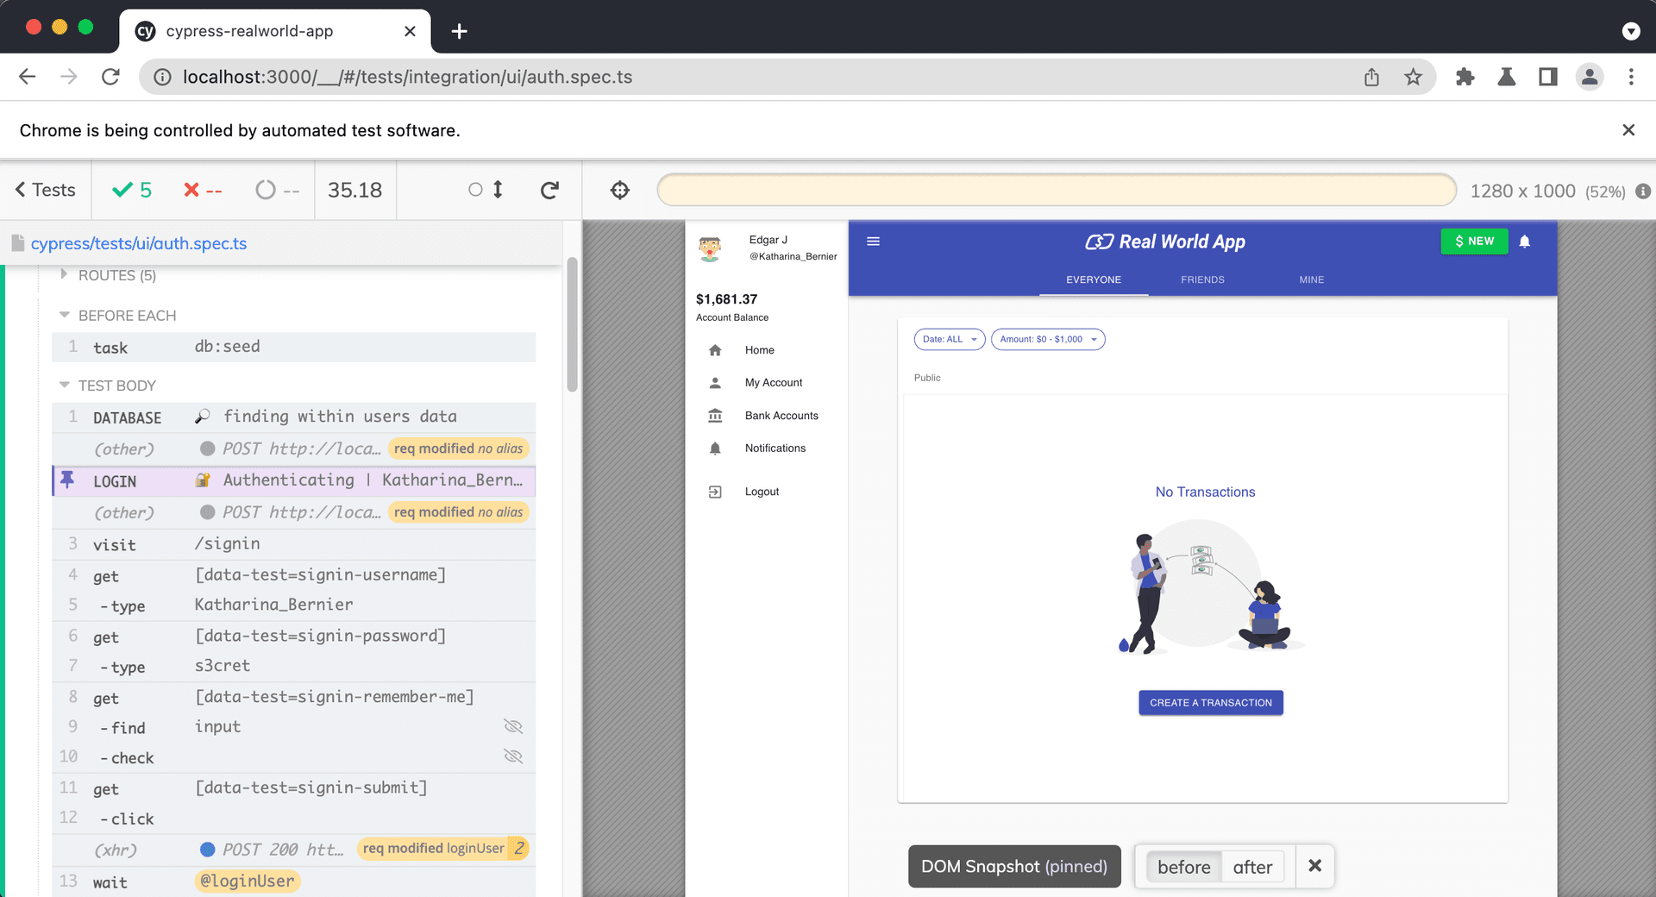Viewport: 1656px width, 897px height.
Task: Click the notifications bell in the app header
Action: click(1525, 241)
